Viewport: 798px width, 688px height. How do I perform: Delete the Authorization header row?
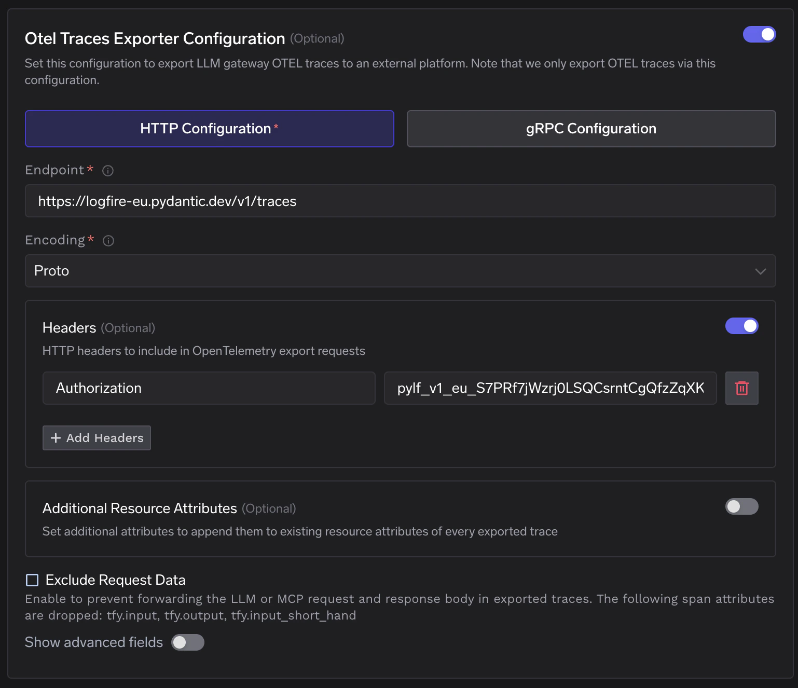742,388
